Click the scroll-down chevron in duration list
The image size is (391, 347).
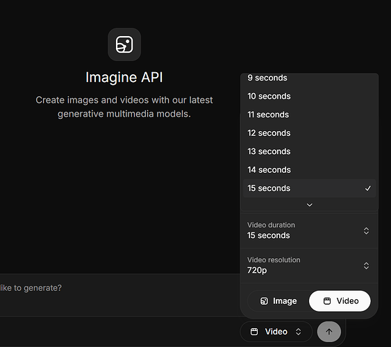point(310,205)
